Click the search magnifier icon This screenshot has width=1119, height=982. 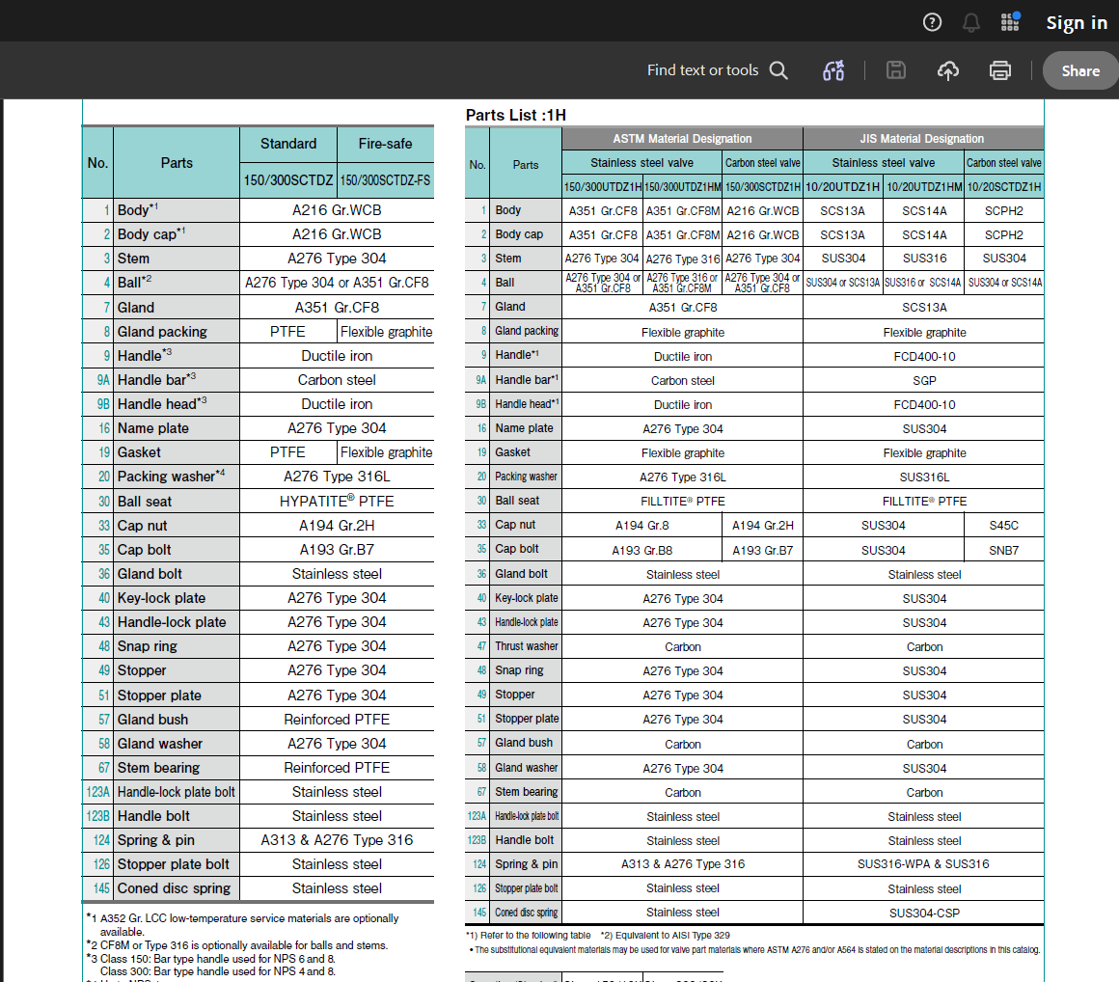click(x=778, y=70)
